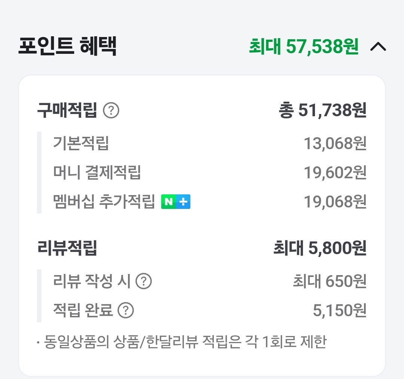Viewport: 404px width, 379px height.
Task: Tap the question mark next to 적립 완료
Action: pos(126,310)
